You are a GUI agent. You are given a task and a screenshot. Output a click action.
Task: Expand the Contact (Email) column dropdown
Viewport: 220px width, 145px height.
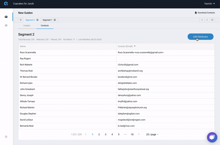[x=135, y=46]
